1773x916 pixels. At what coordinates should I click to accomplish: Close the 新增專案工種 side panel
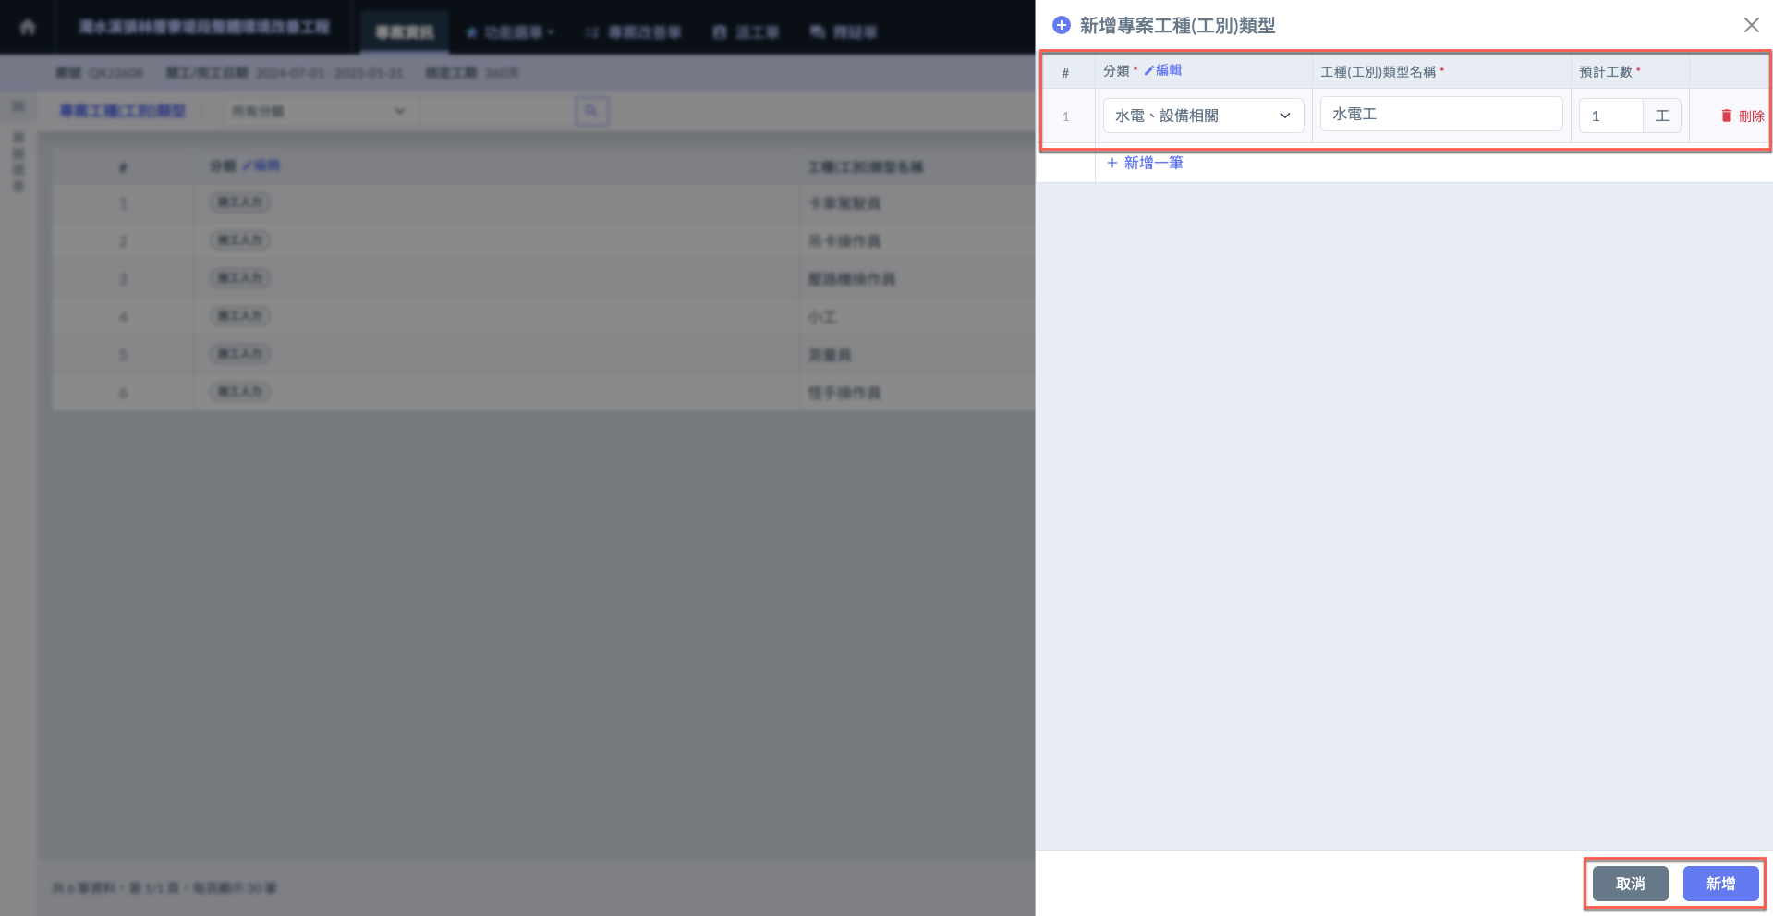[1751, 25]
